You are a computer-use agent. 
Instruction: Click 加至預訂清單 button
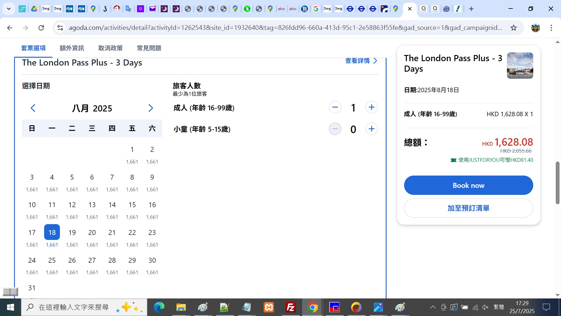click(x=468, y=208)
